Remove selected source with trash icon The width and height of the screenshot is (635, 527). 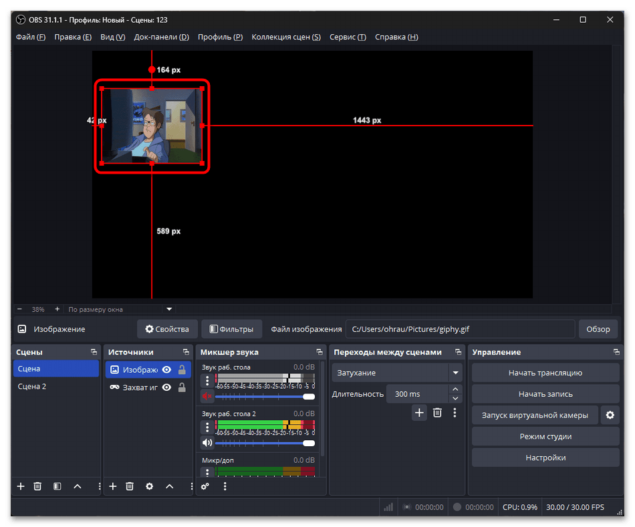[130, 486]
